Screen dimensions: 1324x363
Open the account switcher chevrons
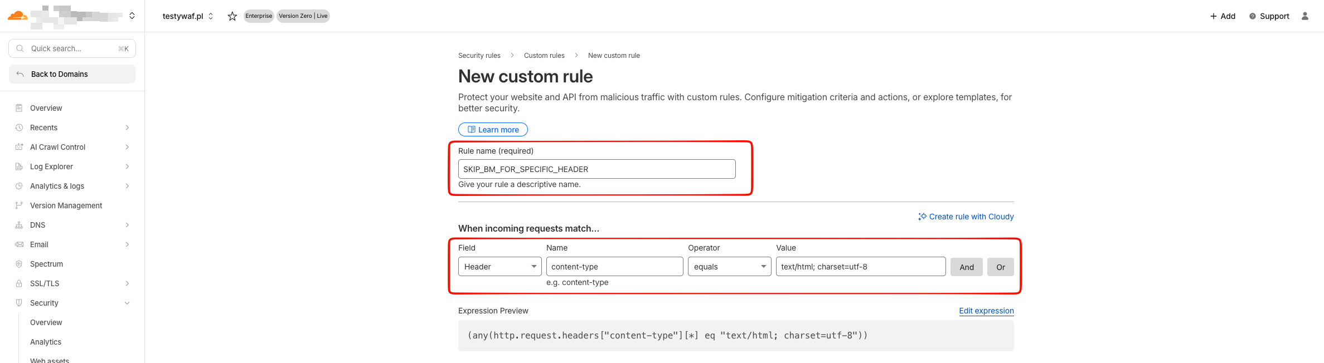point(132,16)
